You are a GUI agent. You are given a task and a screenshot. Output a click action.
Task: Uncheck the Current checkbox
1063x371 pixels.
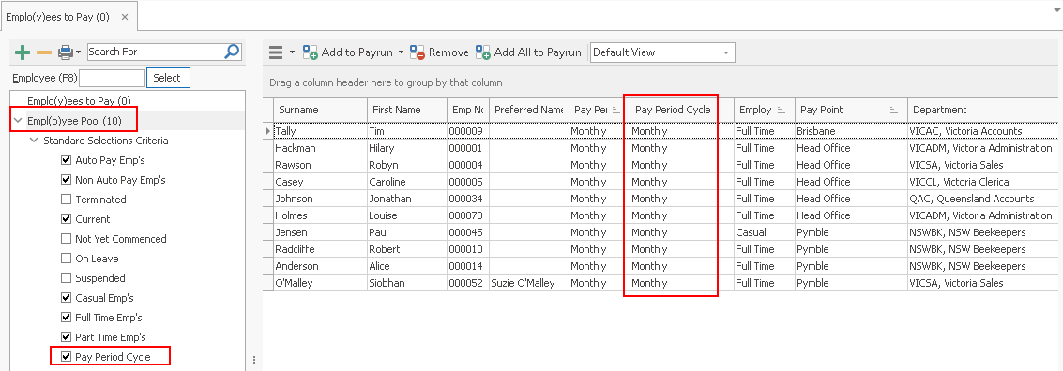(x=66, y=219)
